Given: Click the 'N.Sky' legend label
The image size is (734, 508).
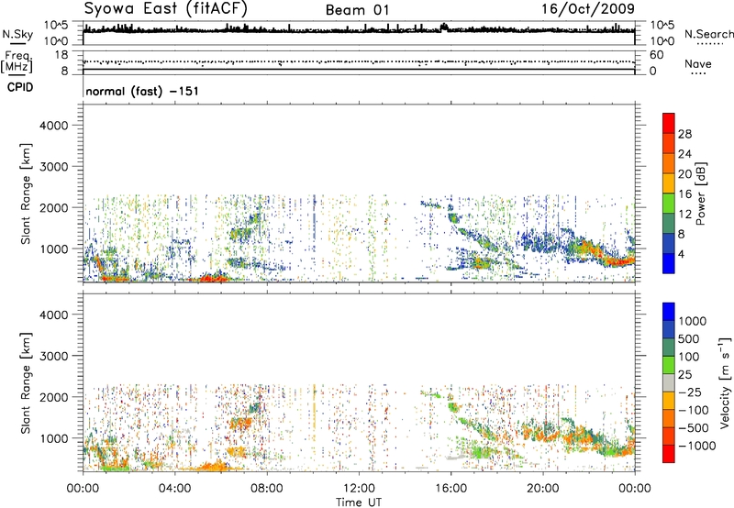Looking at the screenshot, I should tap(17, 34).
